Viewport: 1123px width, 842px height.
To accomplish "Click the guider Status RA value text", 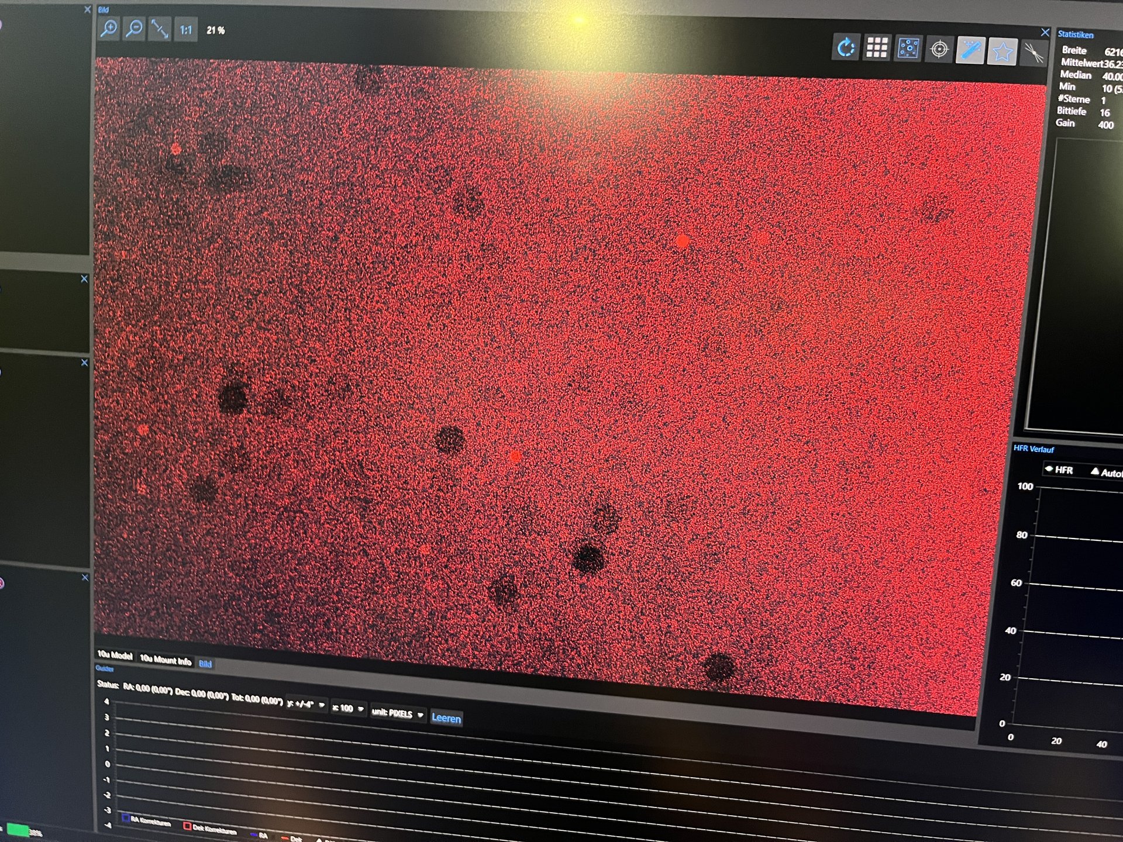I will click(x=147, y=689).
